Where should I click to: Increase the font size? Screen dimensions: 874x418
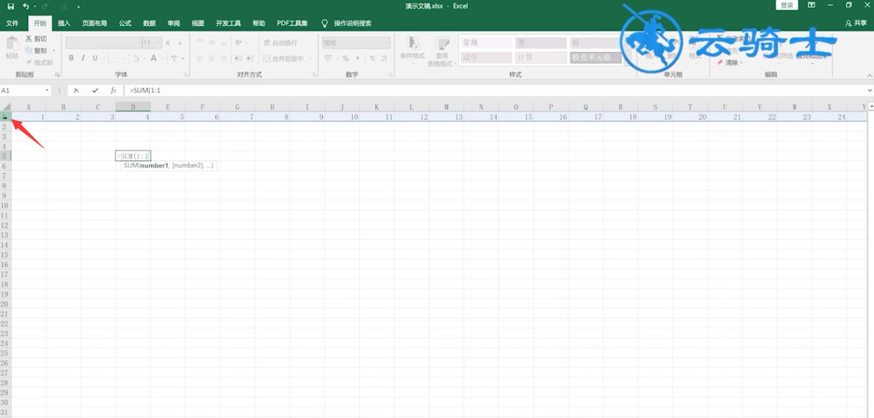[168, 43]
